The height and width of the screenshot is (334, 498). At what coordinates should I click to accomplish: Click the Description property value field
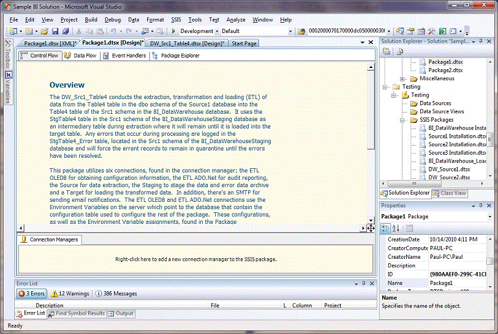pyautogui.click(x=458, y=266)
